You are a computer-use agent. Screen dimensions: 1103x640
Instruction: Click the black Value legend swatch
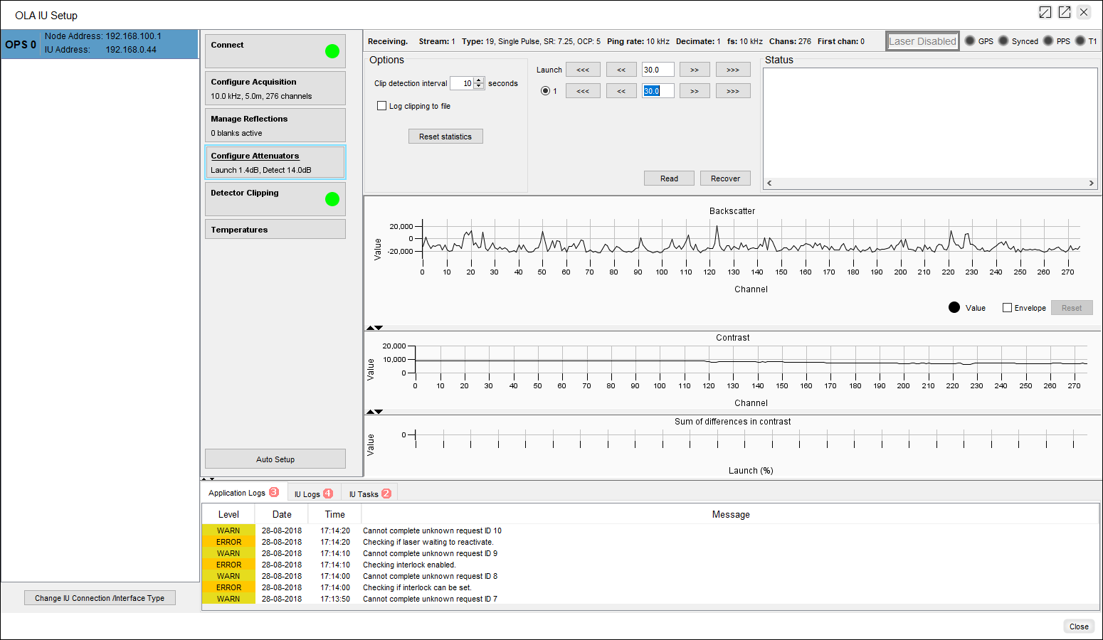(x=954, y=307)
